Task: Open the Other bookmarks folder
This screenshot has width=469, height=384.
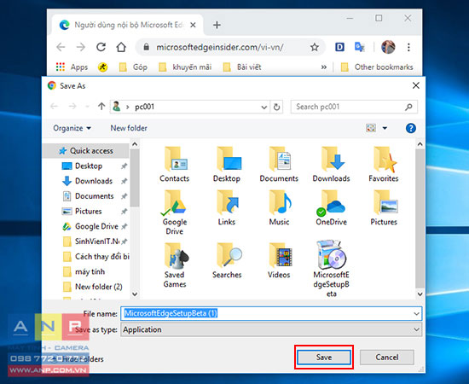Action: click(377, 67)
